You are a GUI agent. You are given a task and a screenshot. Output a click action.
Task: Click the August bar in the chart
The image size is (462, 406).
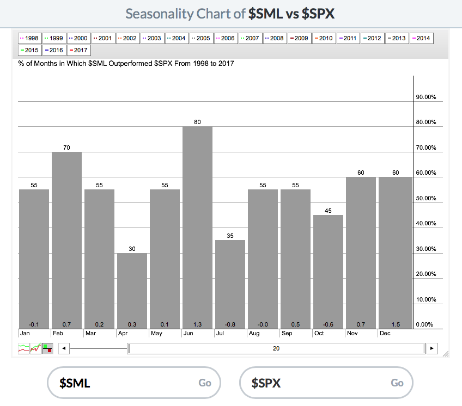tap(263, 259)
